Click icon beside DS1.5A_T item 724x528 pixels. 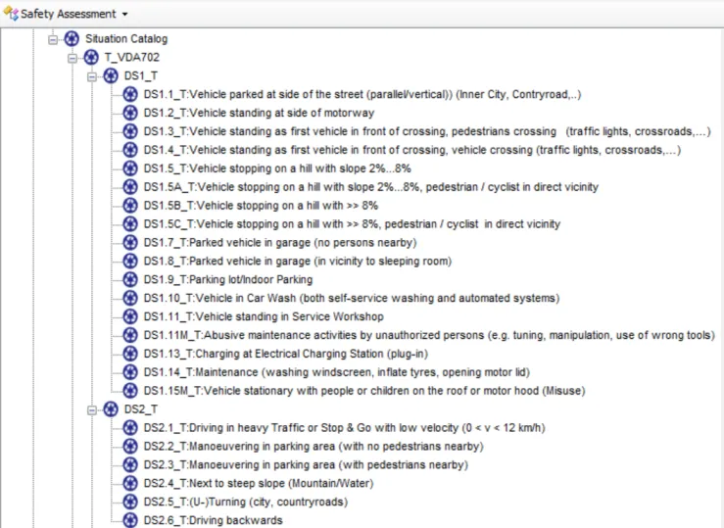(130, 187)
